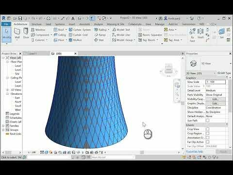This screenshot has width=233, height=175.
Task: Choose the Door tool
Action: coord(26,34)
